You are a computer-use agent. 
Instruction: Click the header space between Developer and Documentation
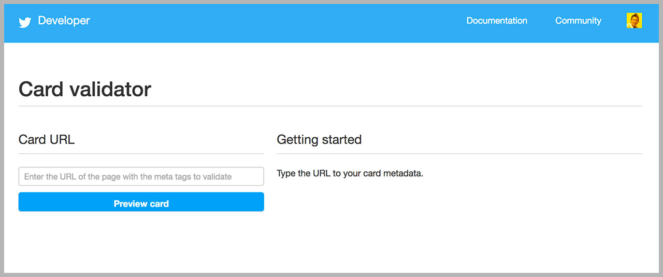[275, 22]
